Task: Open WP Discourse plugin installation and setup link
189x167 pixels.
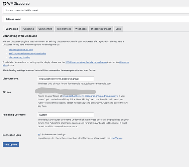Action: coord(86,62)
